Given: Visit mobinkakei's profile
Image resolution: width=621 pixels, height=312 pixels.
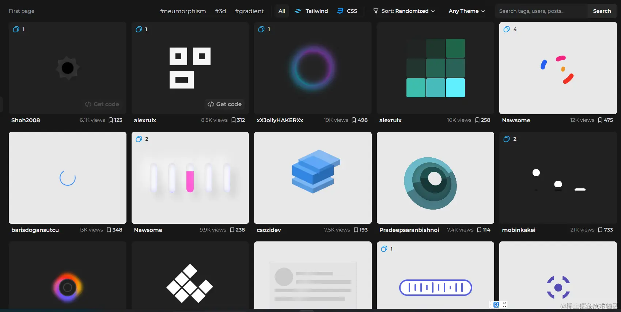Looking at the screenshot, I should tap(519, 230).
